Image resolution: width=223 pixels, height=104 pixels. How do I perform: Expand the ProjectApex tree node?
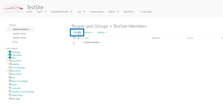(8, 55)
